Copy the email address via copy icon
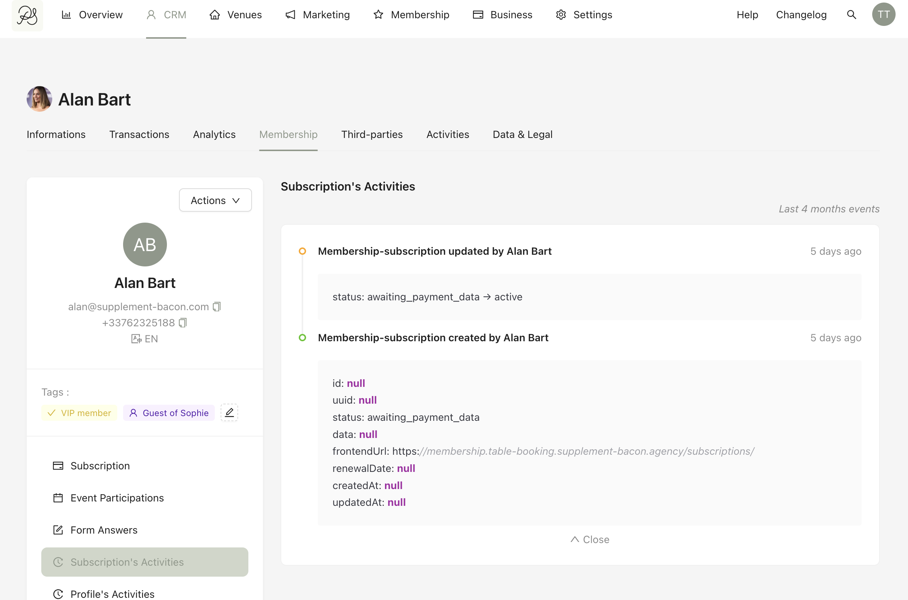The width and height of the screenshot is (908, 600). [217, 307]
